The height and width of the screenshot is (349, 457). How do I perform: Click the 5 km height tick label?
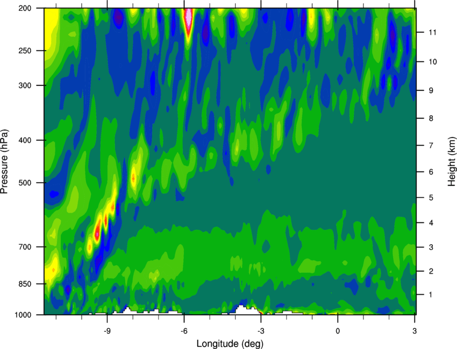[x=431, y=198]
